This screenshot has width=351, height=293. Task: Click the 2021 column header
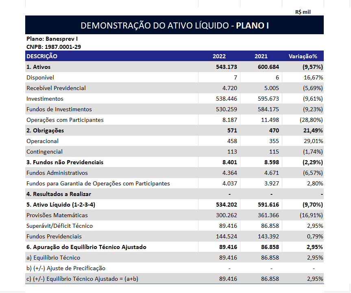coord(261,56)
